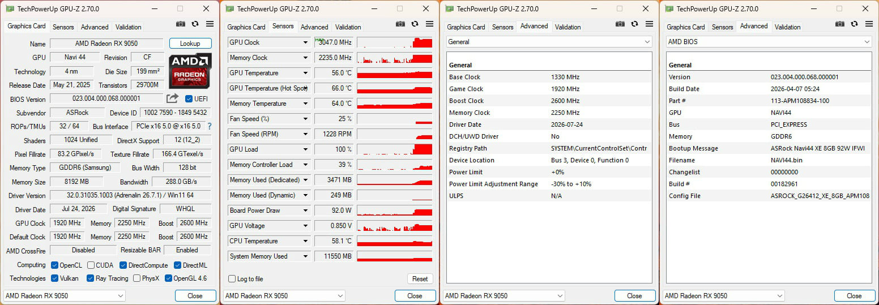Toggle PhysX checkbox

136,278
